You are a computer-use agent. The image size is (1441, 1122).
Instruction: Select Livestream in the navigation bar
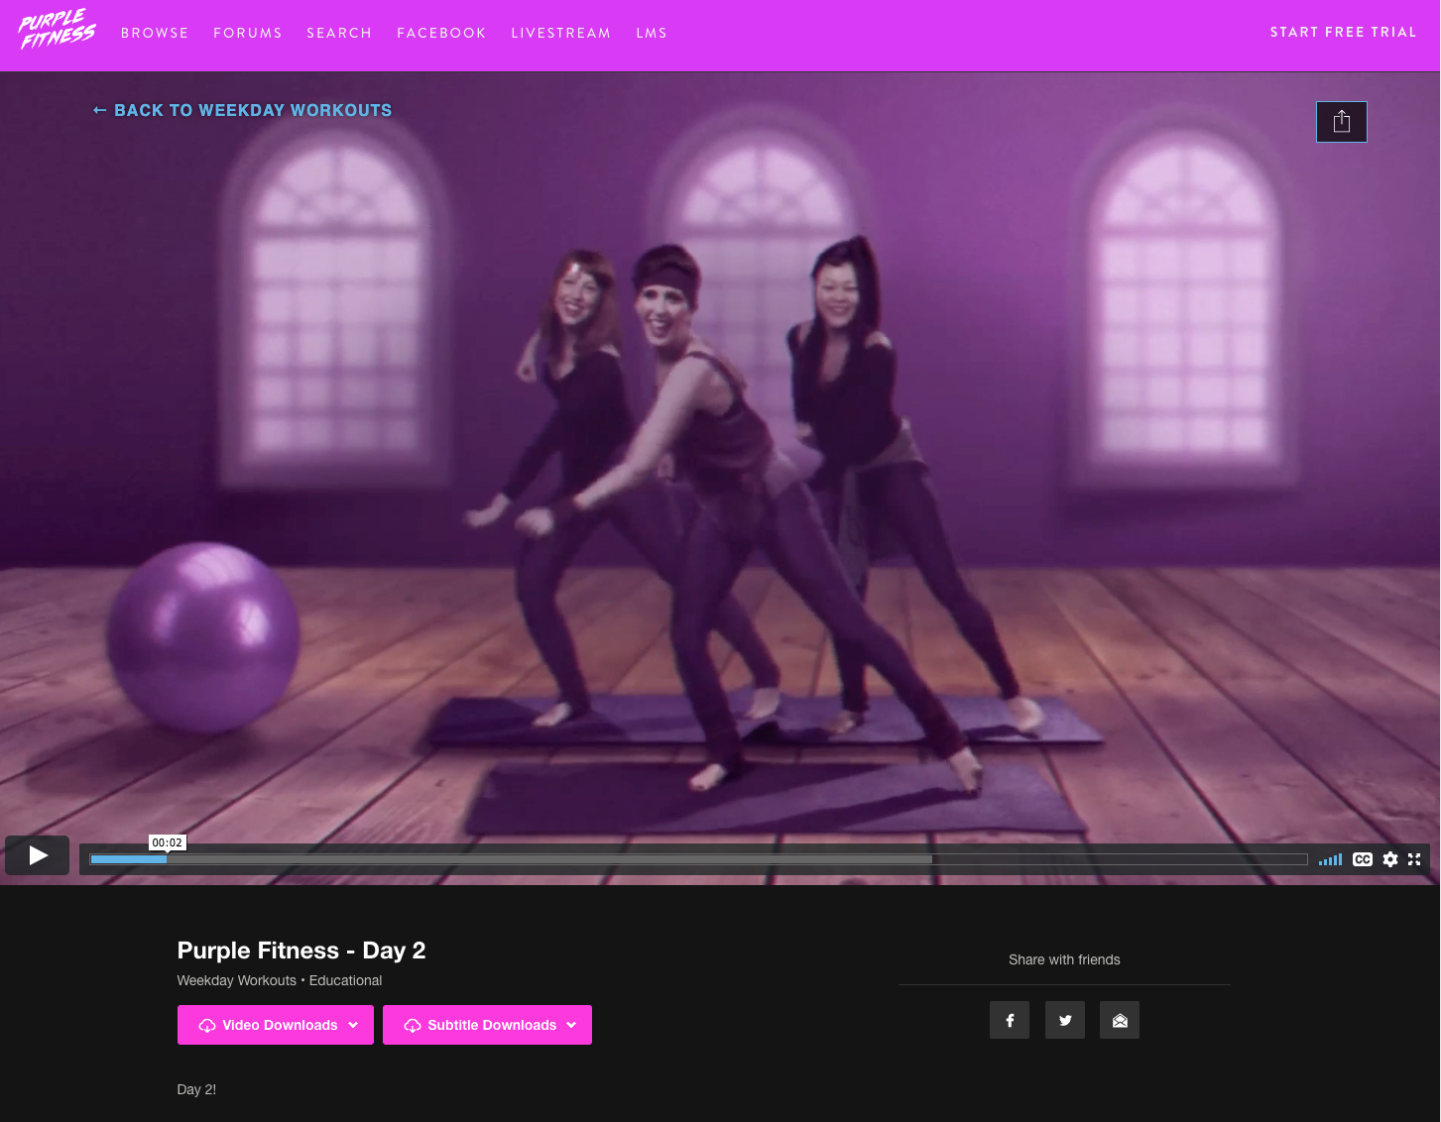561,33
